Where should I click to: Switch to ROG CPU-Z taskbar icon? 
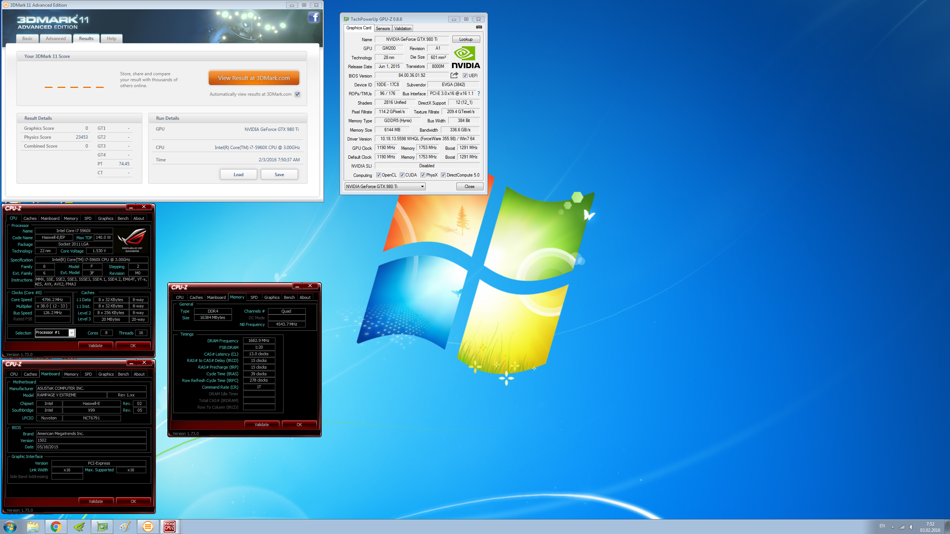pyautogui.click(x=170, y=527)
